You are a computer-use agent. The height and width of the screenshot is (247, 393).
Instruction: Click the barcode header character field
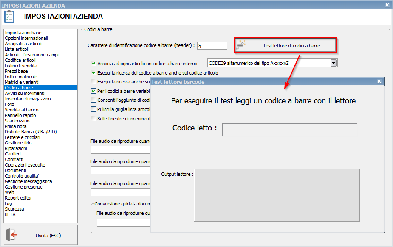(212, 45)
